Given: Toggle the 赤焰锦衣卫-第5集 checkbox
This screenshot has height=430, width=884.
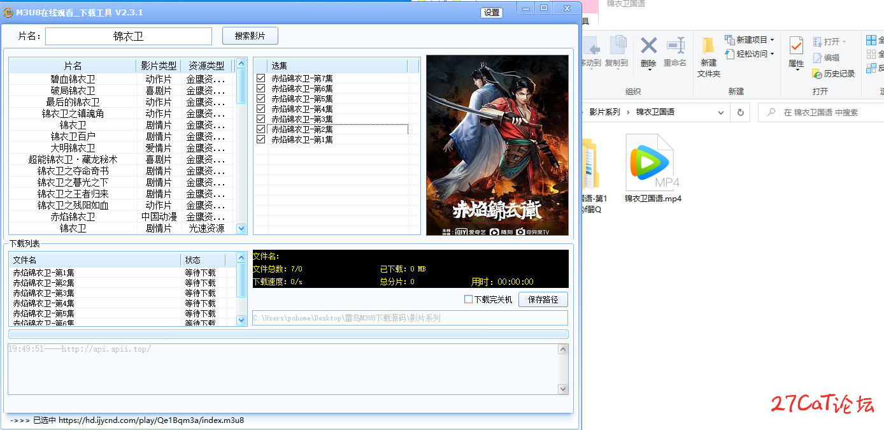Looking at the screenshot, I should 260,99.
